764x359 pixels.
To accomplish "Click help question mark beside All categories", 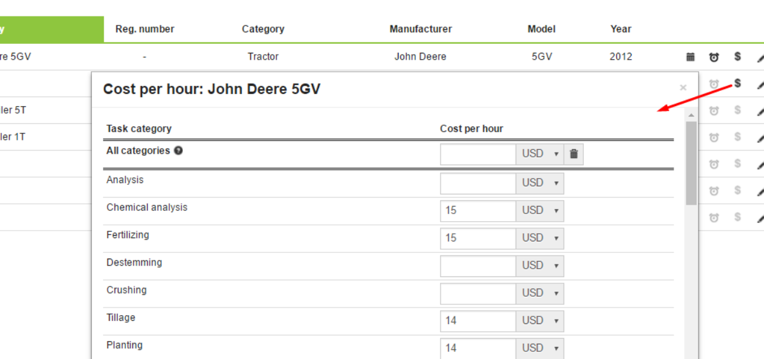I will click(178, 151).
